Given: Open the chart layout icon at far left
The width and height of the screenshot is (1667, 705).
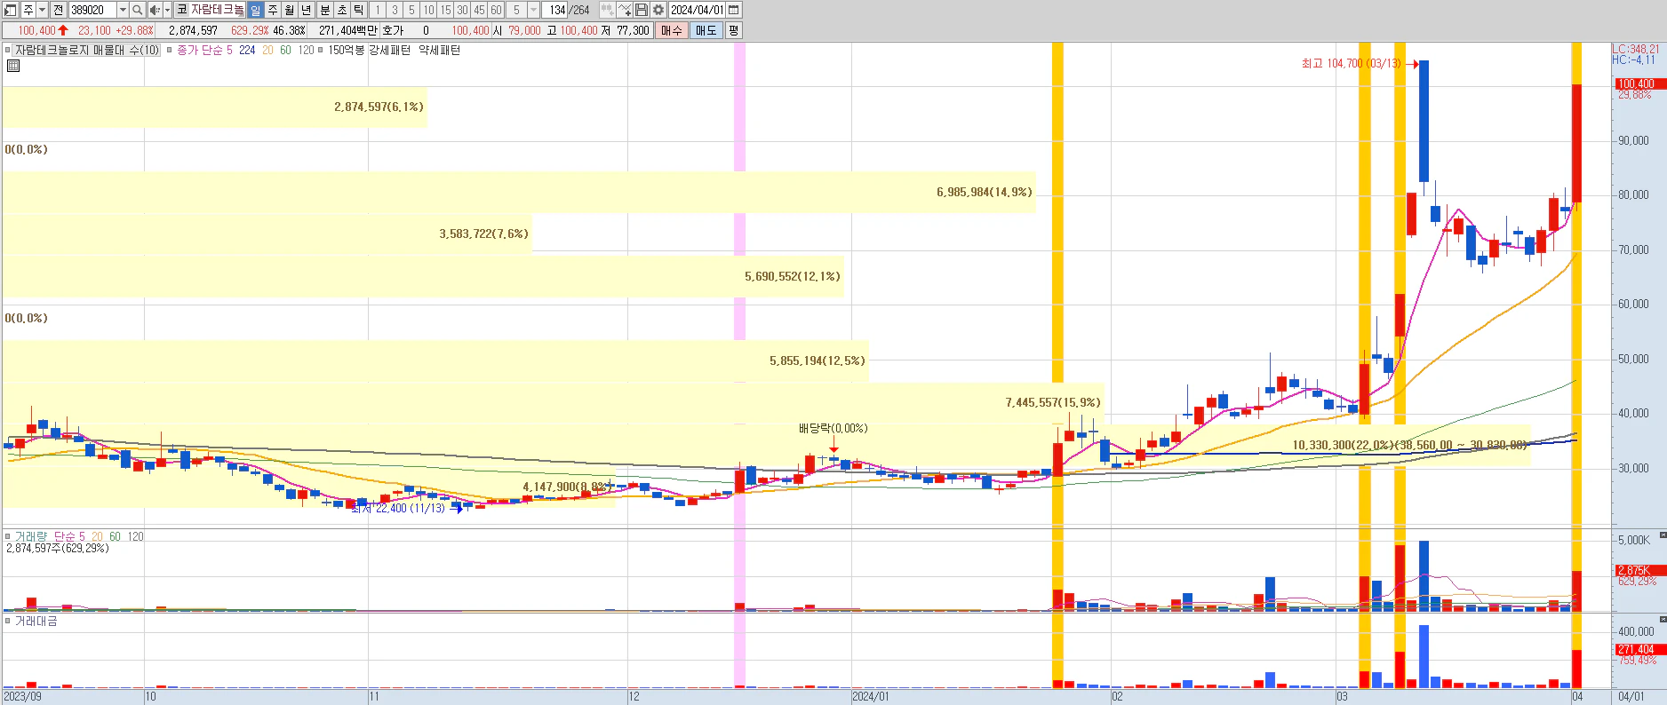Looking at the screenshot, I should coord(9,10).
